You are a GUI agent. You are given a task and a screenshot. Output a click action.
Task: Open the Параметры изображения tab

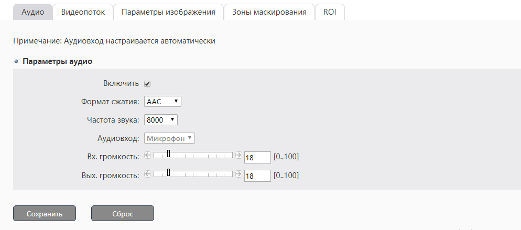click(168, 12)
